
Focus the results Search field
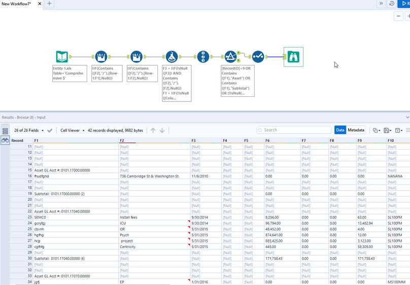coord(294,130)
